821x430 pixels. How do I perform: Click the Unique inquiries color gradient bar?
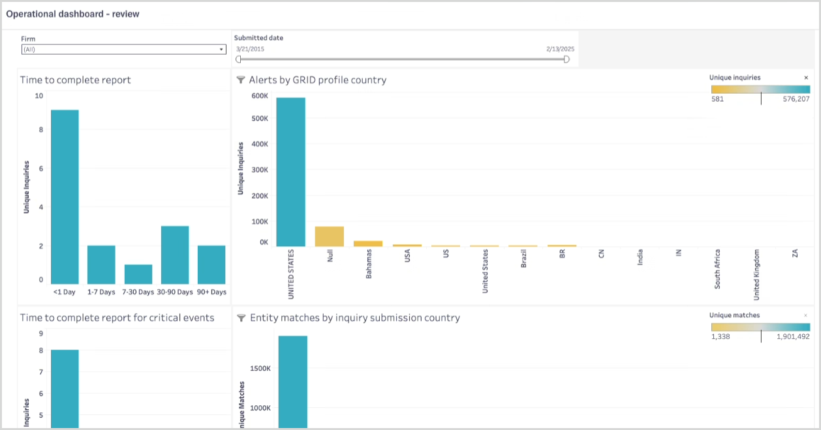point(760,89)
